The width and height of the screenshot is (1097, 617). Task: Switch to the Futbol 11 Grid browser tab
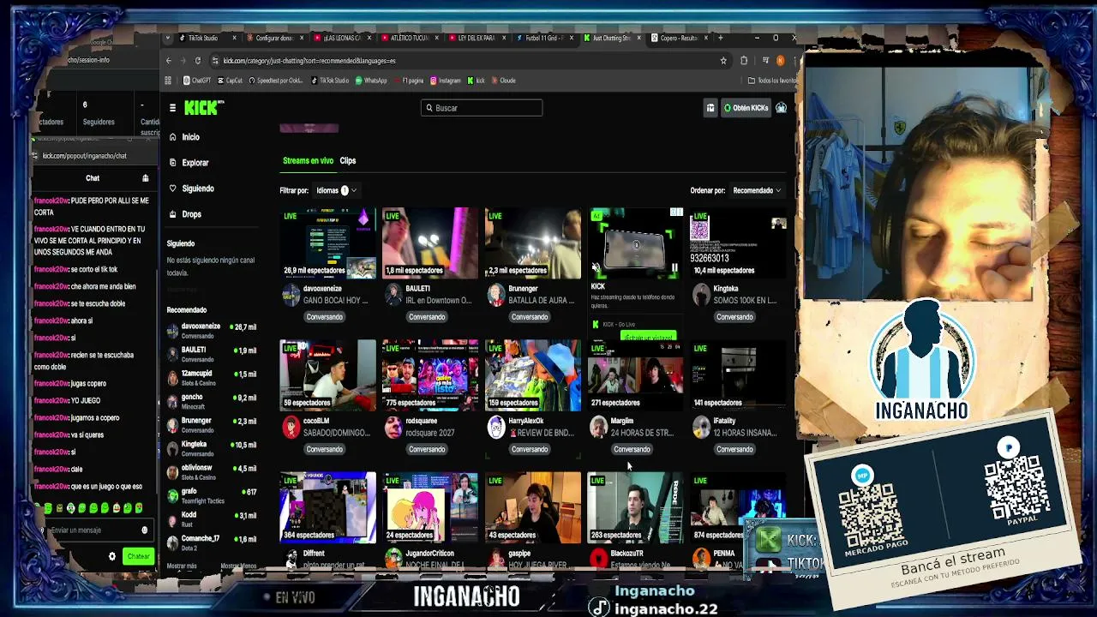[543, 38]
